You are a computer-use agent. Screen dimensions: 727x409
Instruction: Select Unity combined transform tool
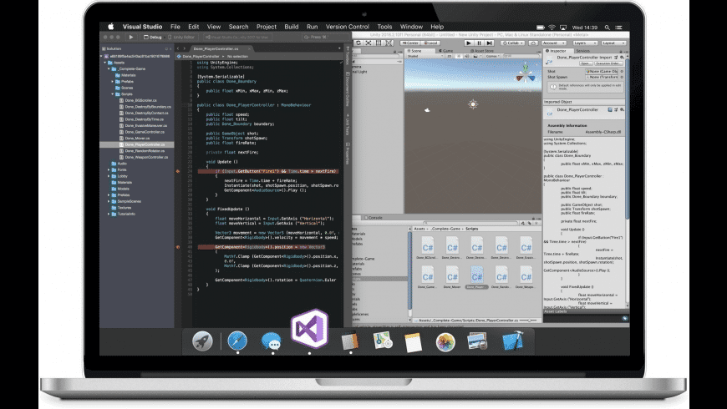pos(389,43)
